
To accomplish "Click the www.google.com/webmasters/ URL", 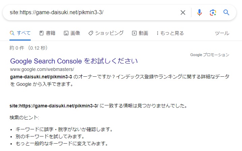I will [42, 69].
